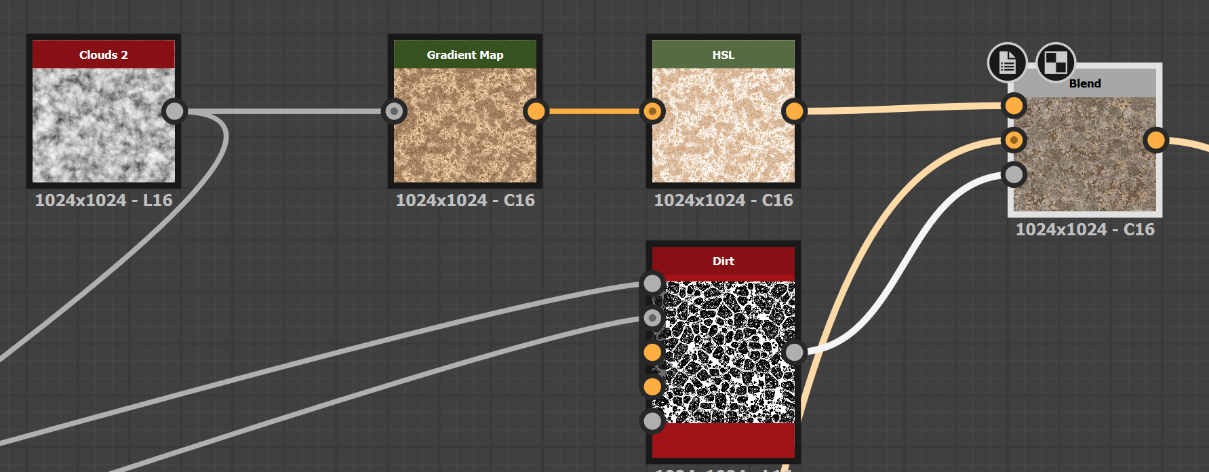Select the Gradient Map node thumbnail
Viewport: 1209px width, 472px height.
click(465, 125)
